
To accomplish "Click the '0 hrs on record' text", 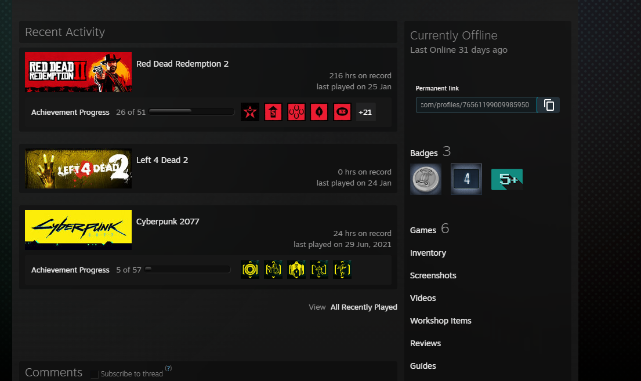I will click(364, 172).
